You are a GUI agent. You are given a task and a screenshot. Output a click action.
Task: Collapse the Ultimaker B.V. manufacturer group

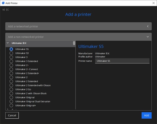pos(8,43)
